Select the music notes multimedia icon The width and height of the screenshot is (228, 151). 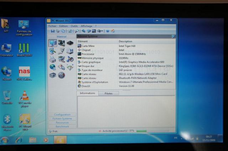pyautogui.click(x=70, y=59)
